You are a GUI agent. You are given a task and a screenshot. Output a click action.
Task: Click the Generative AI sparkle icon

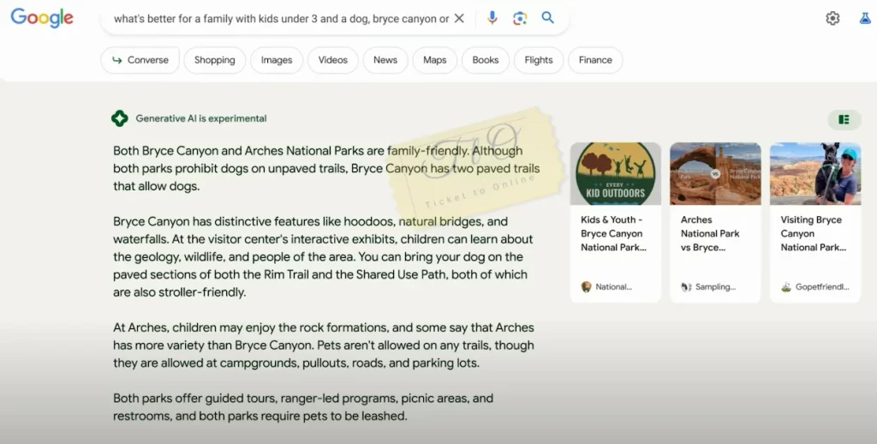tap(119, 118)
